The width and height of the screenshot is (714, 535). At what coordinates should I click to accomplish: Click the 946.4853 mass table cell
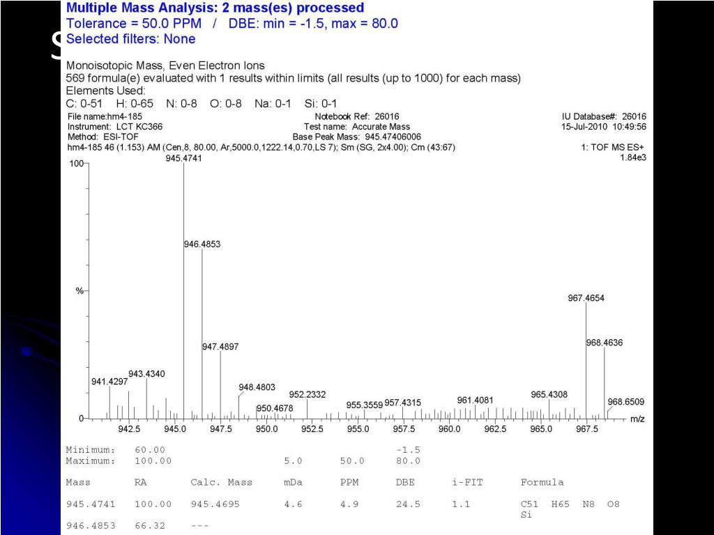91,526
